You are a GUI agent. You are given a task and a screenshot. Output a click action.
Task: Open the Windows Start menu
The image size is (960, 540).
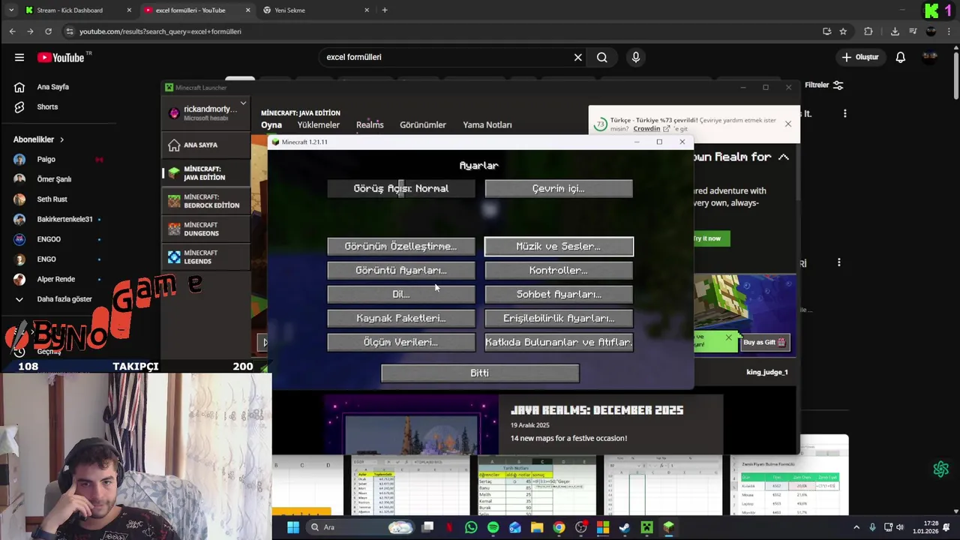point(293,527)
